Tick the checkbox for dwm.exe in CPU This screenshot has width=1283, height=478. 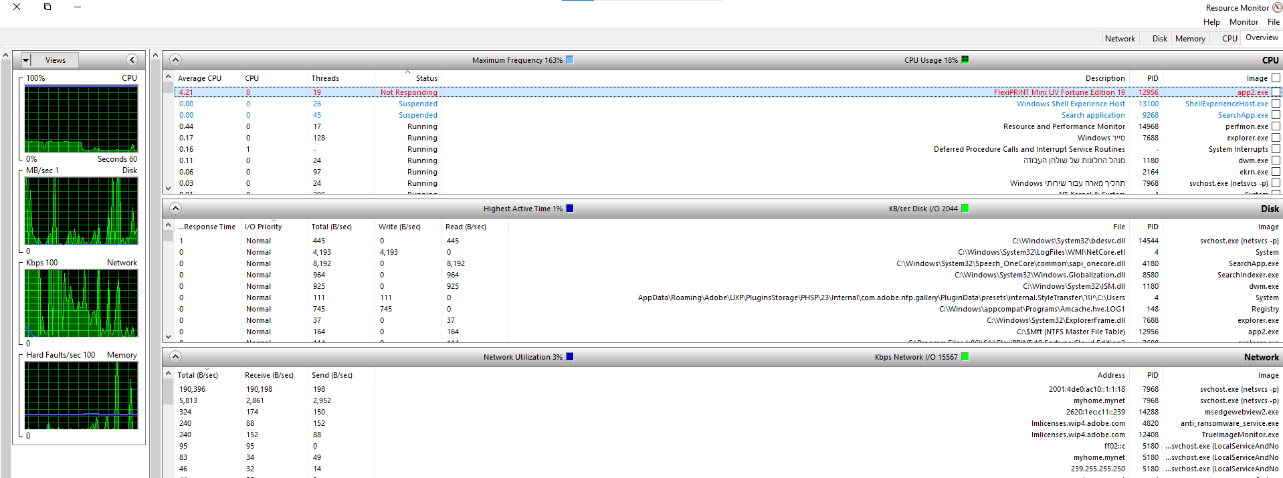(x=1276, y=160)
